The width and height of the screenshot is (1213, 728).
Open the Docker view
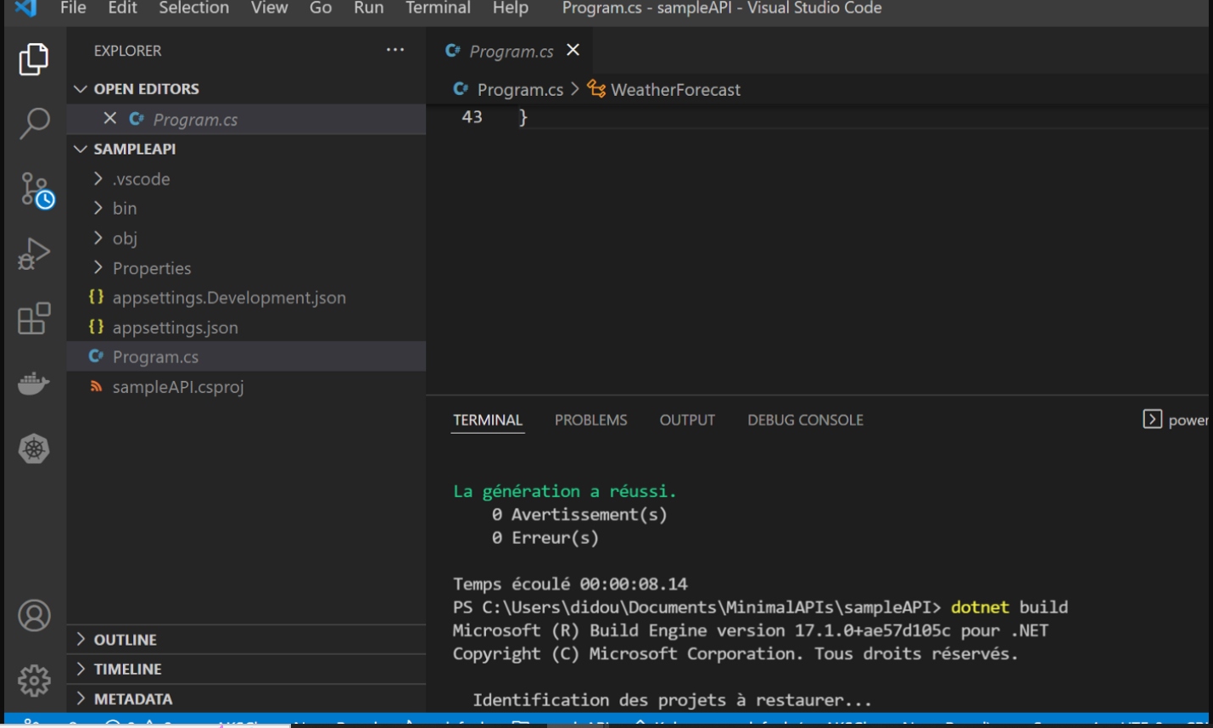34,384
